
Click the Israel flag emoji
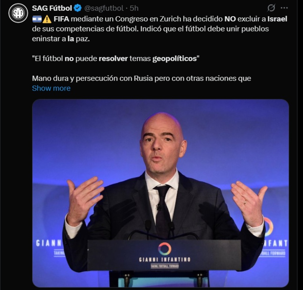coord(37,19)
